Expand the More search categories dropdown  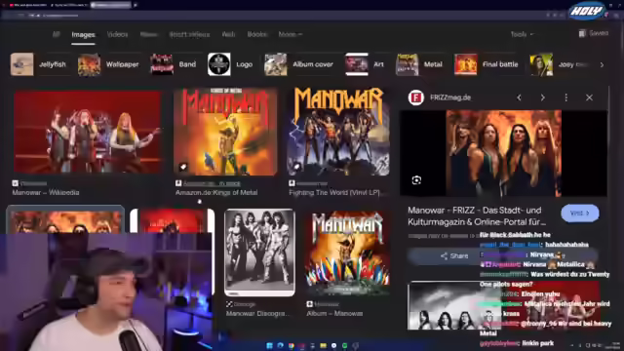[291, 35]
